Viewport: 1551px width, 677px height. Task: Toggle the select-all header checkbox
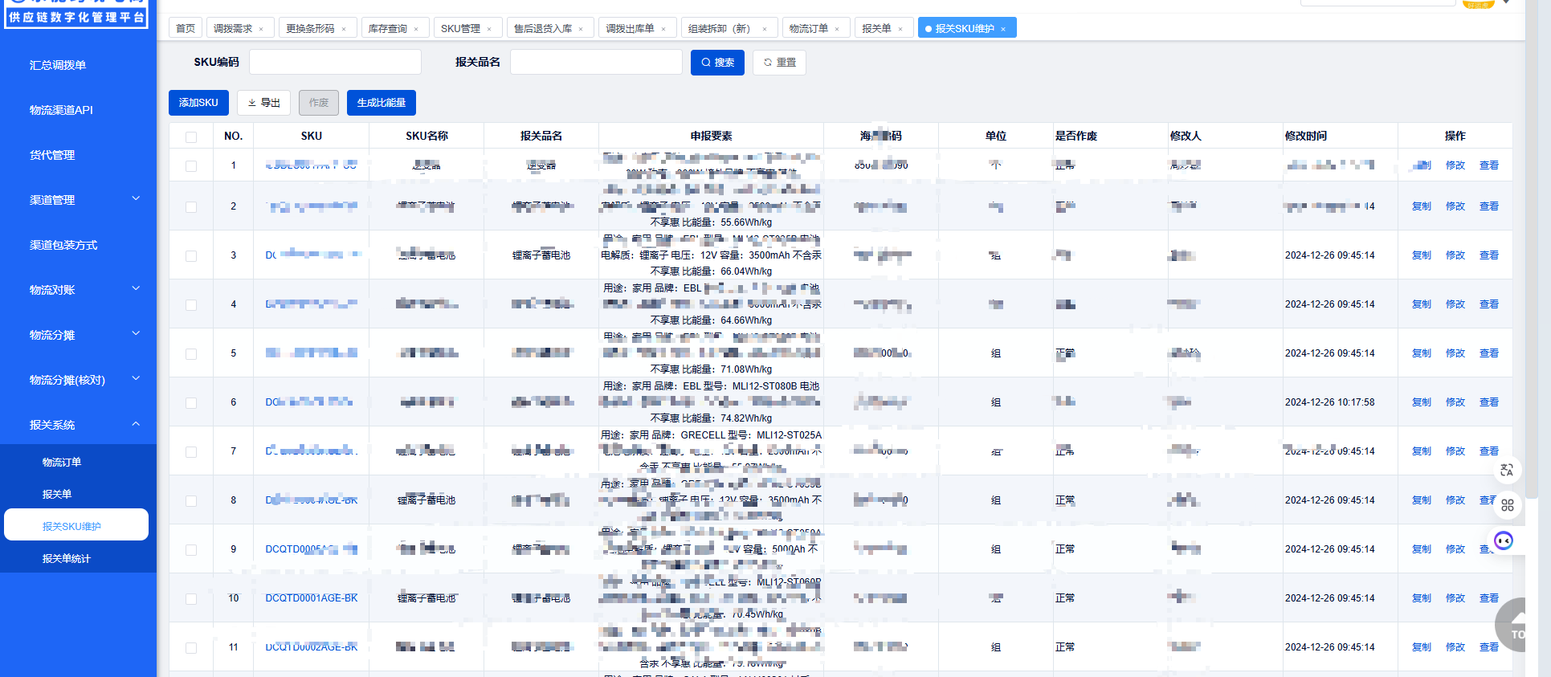[191, 137]
